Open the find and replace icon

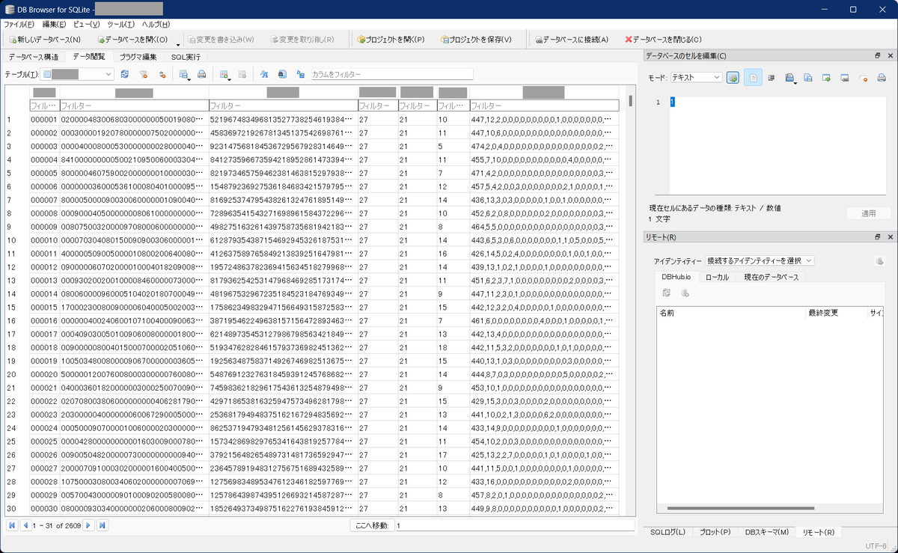300,74
